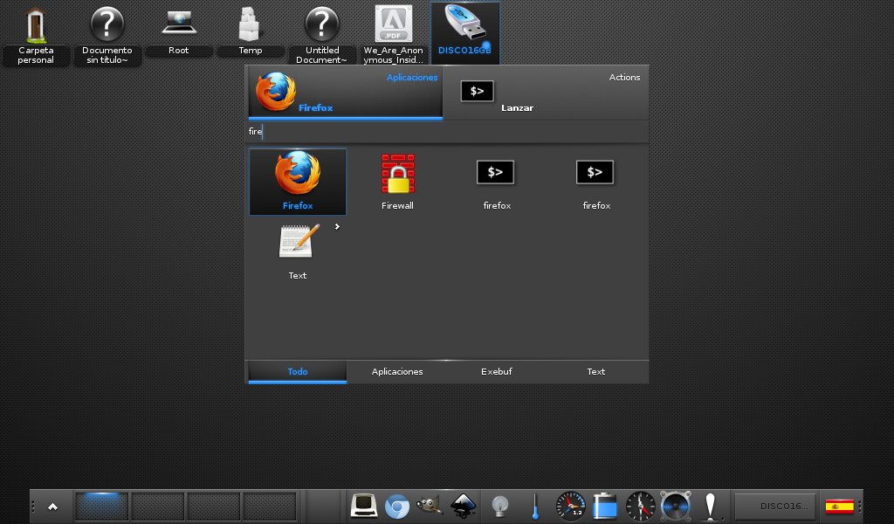This screenshot has height=524, width=894.
Task: Open the terminal icon in the shelf
Action: pyautogui.click(x=363, y=506)
